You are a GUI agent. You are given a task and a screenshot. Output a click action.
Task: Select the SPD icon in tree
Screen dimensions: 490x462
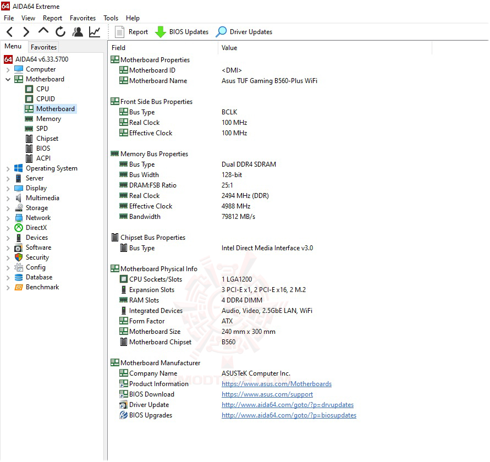point(29,129)
